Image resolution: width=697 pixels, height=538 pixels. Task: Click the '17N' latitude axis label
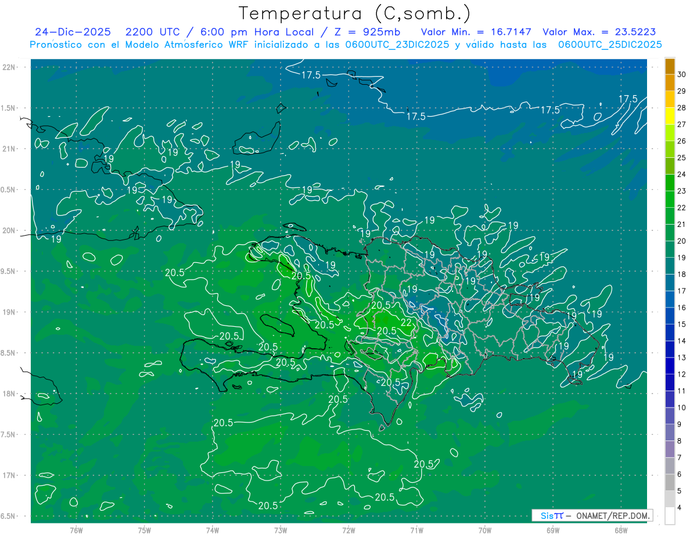point(9,475)
